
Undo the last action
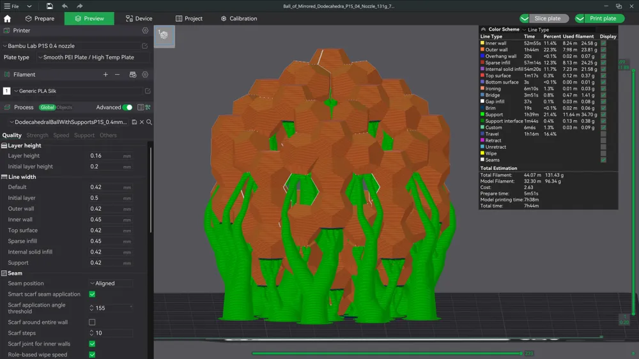pos(65,6)
